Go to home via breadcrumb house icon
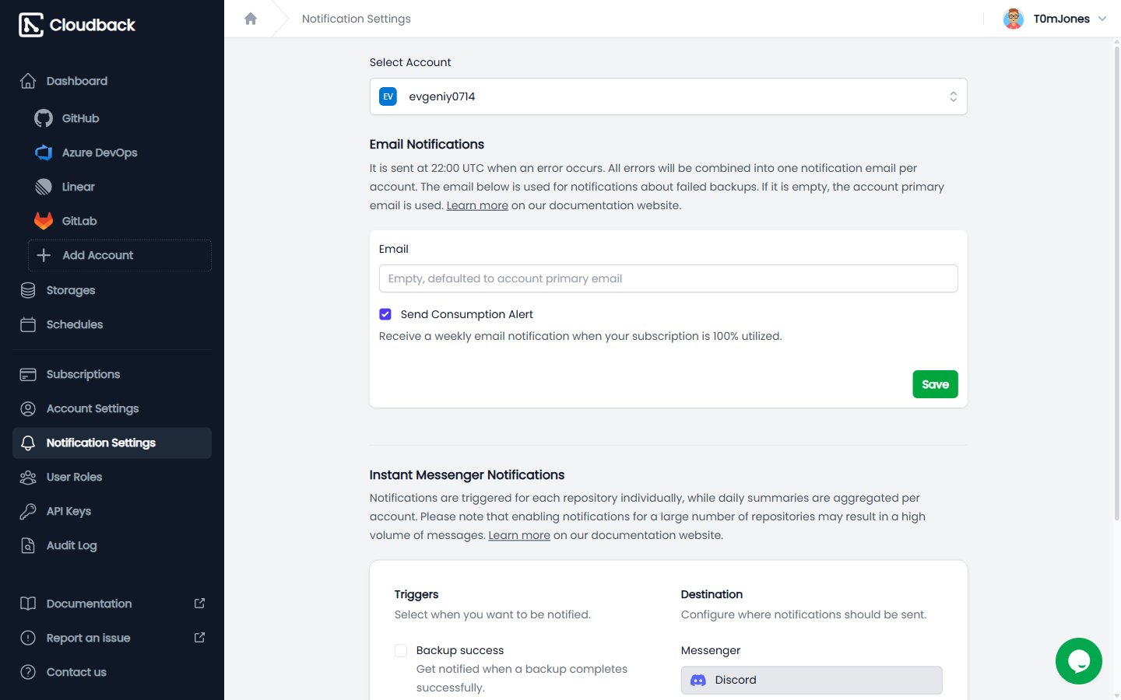The width and height of the screenshot is (1121, 700). (x=251, y=19)
